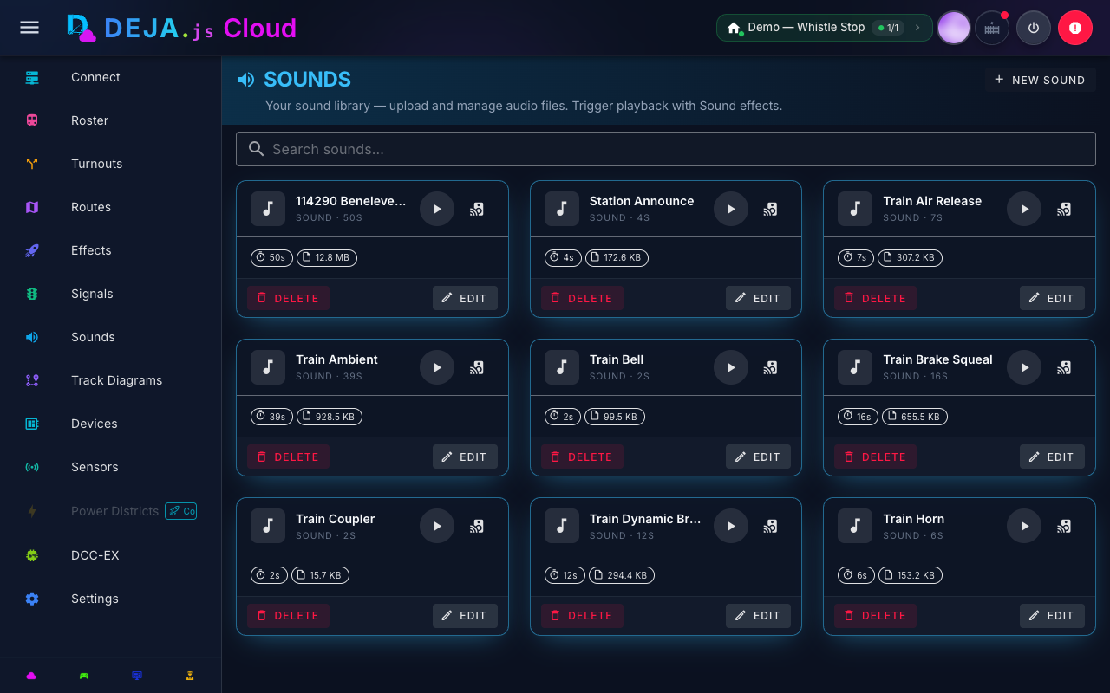Click the speaker cast icon on Train Coupler card
The image size is (1110, 693).
pyautogui.click(x=477, y=526)
